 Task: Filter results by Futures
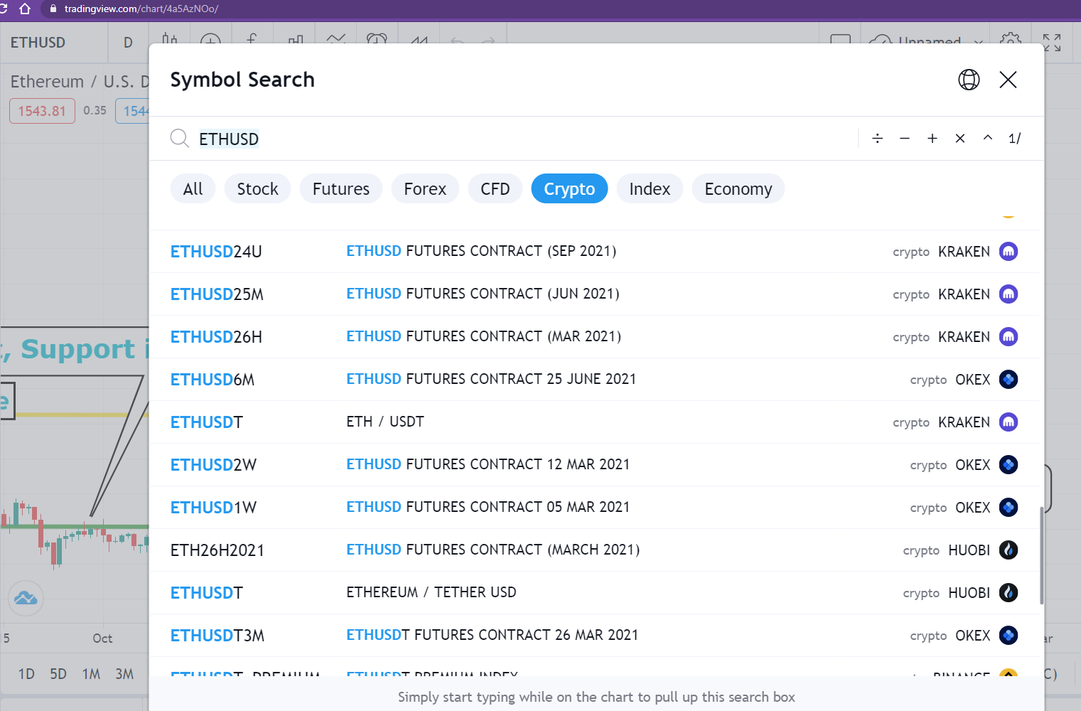click(x=341, y=188)
